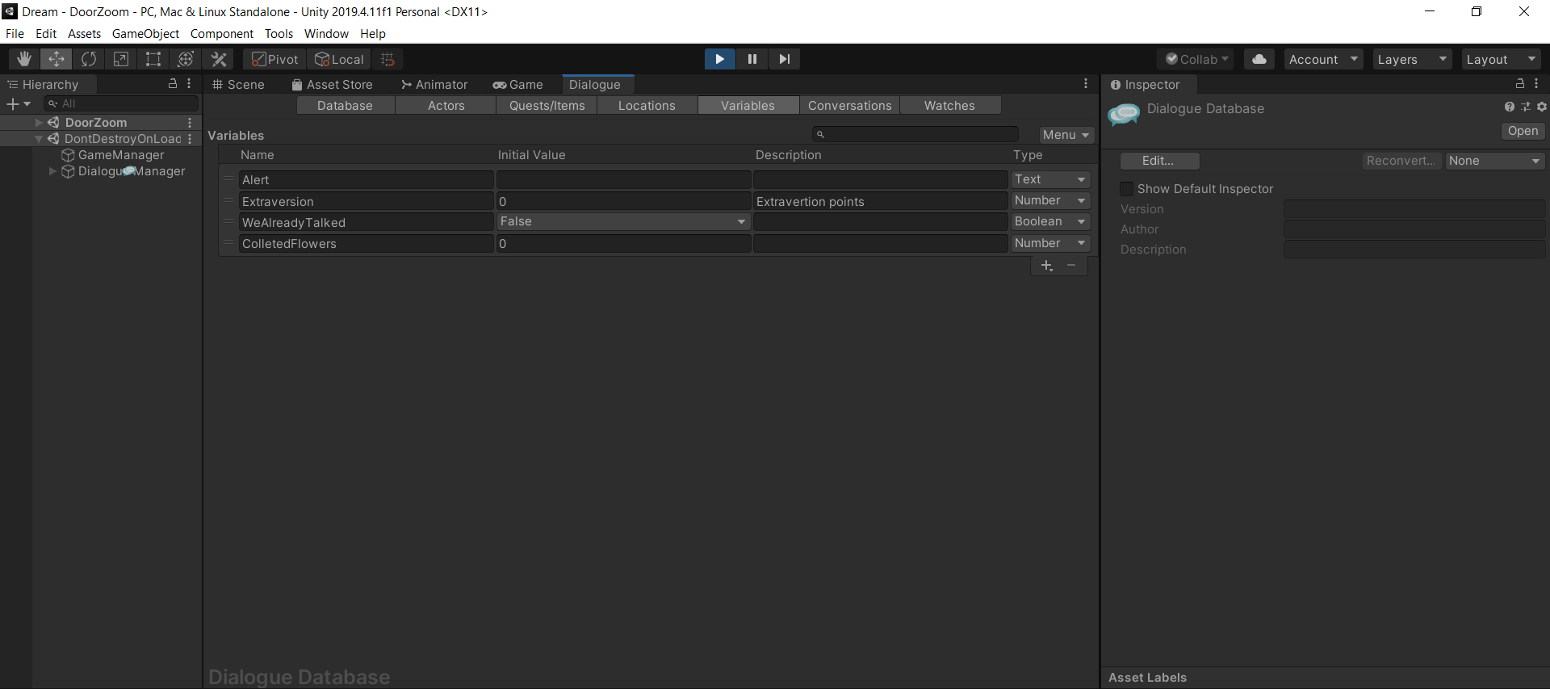Open WeAlreadyTalked Type dropdown

click(x=1050, y=221)
